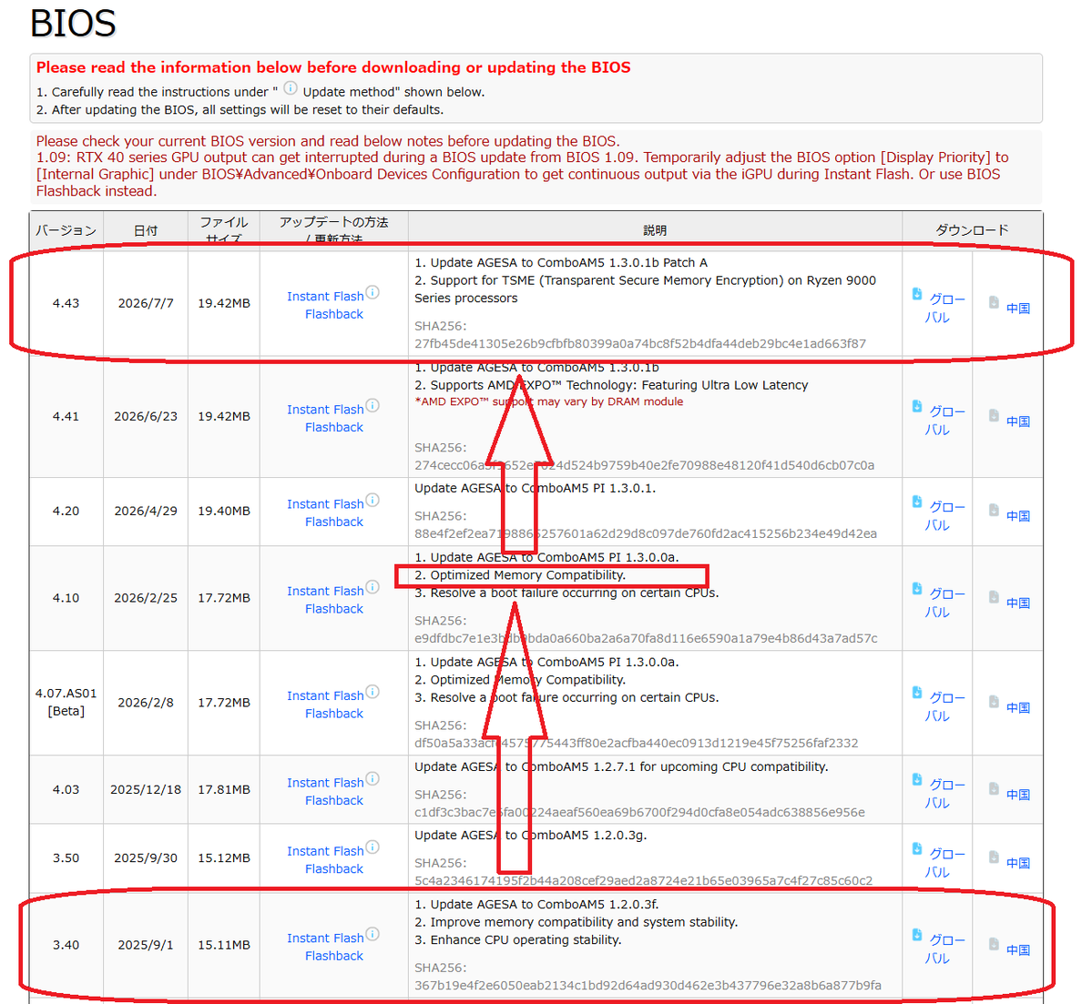
Task: Download BIOS 3.40 via the グローバル link
Action: coord(944,949)
